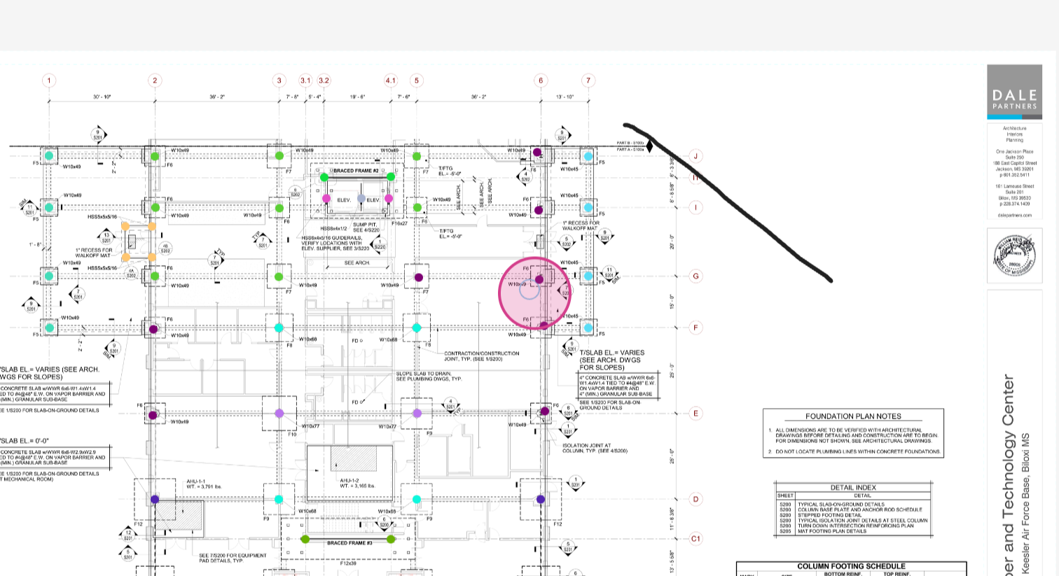The height and width of the screenshot is (576, 1059).
Task: Click the AHU-1-1 weight label
Action: click(x=205, y=484)
